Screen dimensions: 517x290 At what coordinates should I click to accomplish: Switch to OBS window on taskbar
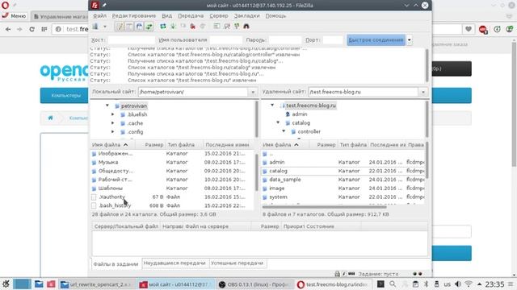pyautogui.click(x=255, y=284)
